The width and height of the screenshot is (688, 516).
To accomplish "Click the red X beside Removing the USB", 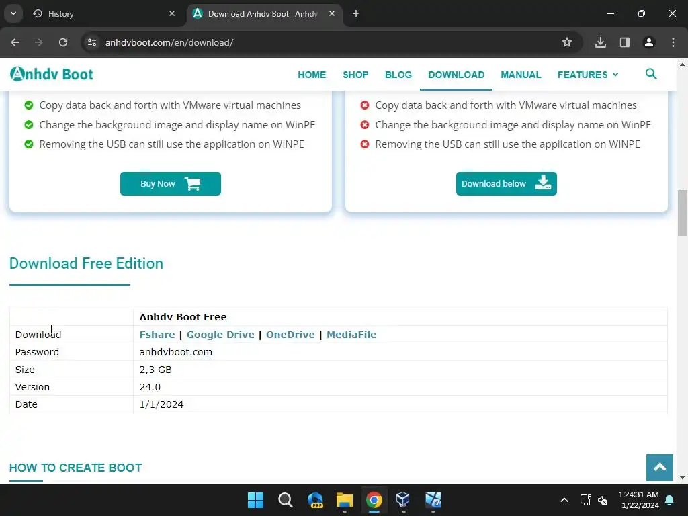I will click(x=365, y=144).
